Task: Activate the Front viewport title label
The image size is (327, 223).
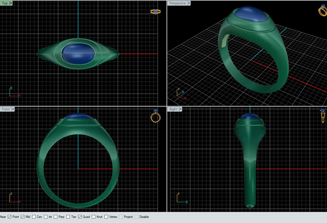Action: coord(6,109)
